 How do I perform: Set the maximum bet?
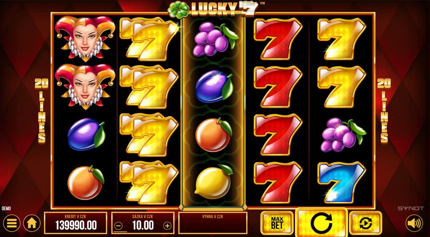pyautogui.click(x=277, y=223)
